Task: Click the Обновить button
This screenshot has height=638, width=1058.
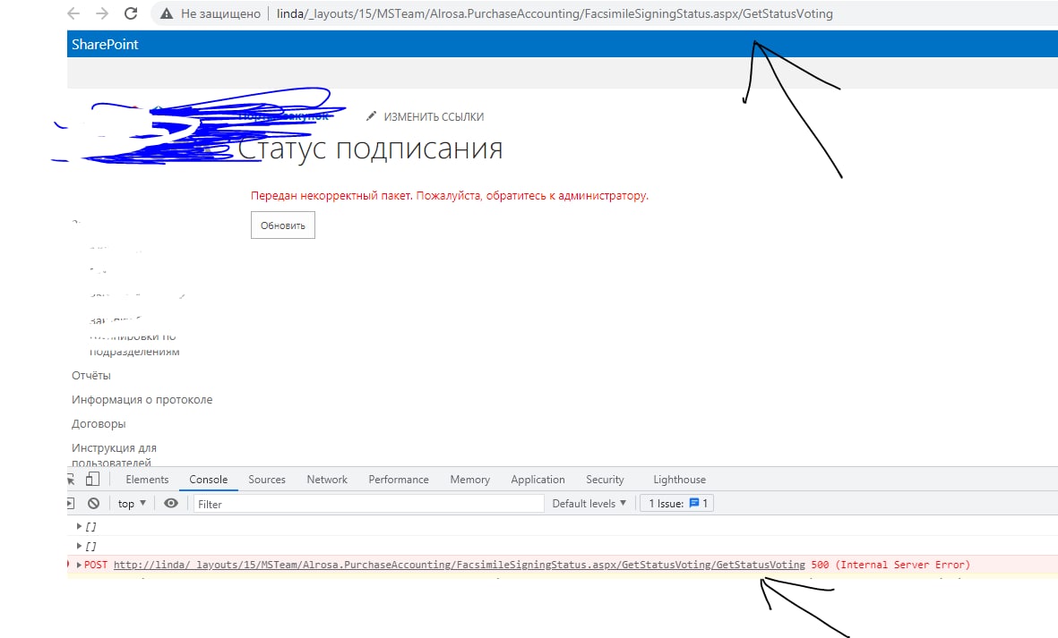Action: point(283,225)
